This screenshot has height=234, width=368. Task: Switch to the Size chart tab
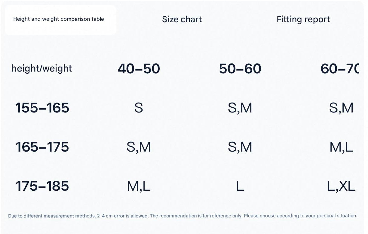tap(182, 19)
